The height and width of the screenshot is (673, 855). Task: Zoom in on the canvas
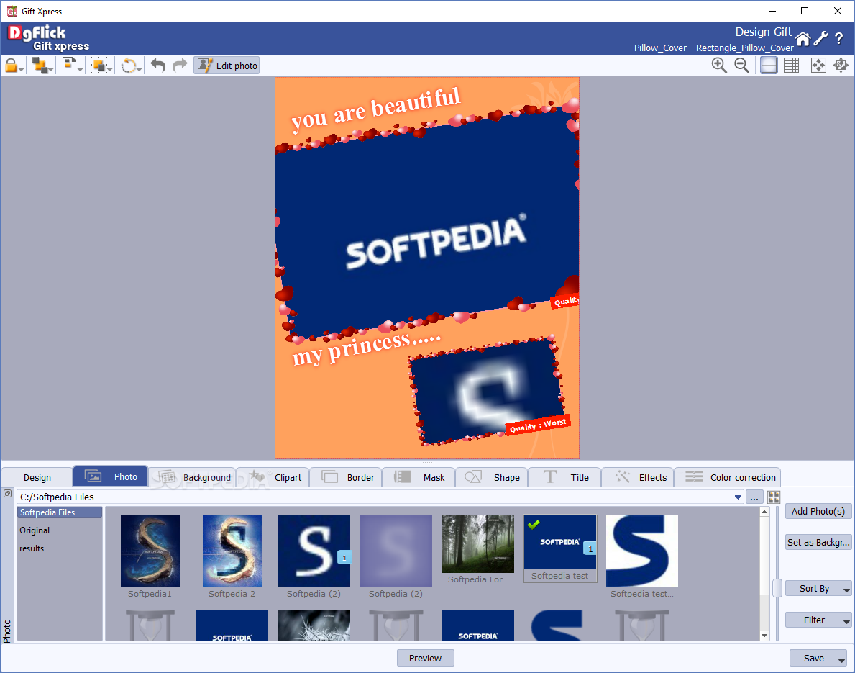tap(719, 66)
